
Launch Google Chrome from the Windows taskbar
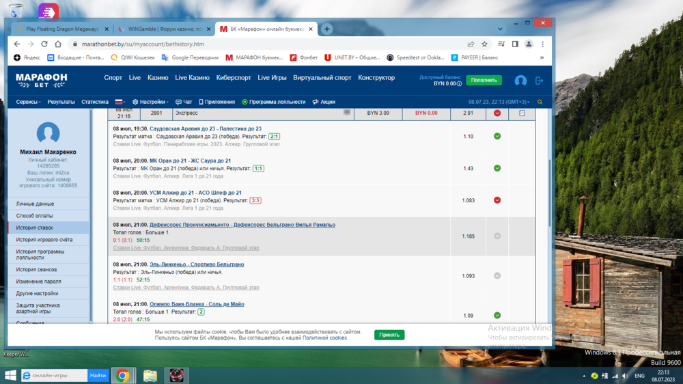pos(123,375)
